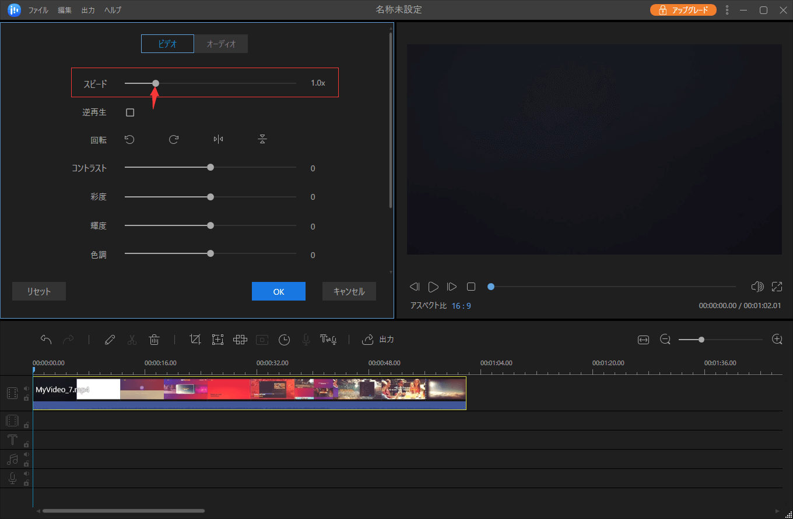Click the timeline zoom slider handle
This screenshot has width=793, height=519.
point(701,340)
